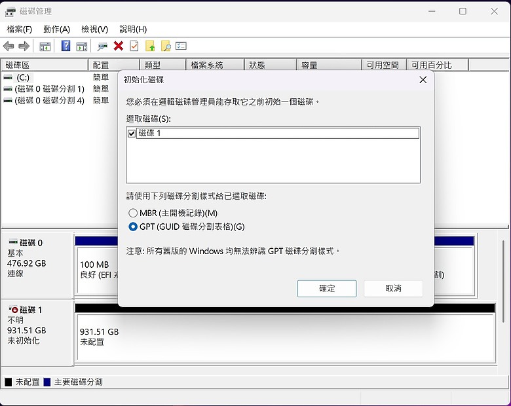The image size is (511, 406).
Task: Sort by 類型 column header
Action: tap(163, 65)
